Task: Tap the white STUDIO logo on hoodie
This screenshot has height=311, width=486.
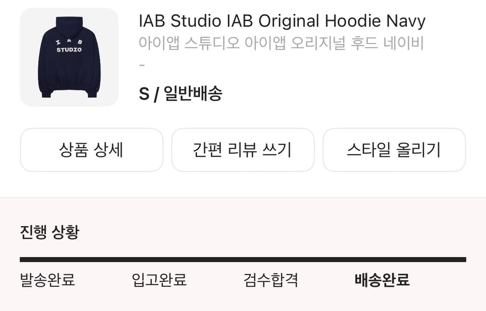Action: pyautogui.click(x=69, y=50)
